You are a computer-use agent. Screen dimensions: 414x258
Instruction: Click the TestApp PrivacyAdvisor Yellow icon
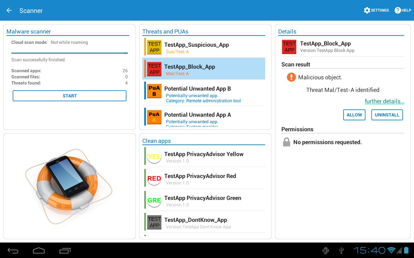154,156
